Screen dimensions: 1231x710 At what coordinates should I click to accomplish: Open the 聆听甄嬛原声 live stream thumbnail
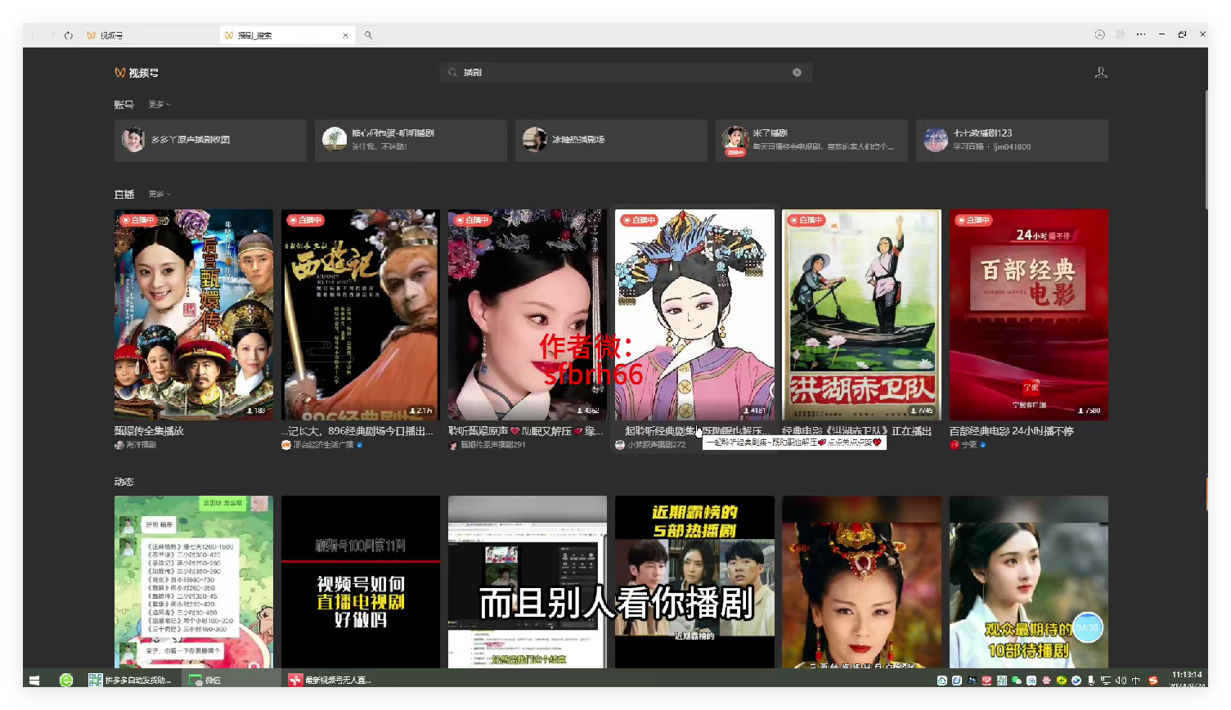(x=528, y=315)
